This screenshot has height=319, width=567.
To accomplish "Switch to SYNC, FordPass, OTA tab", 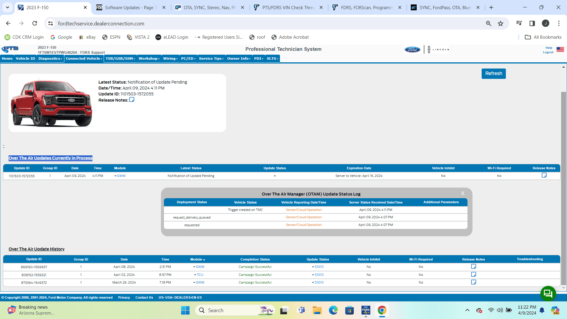I will pos(445,7).
